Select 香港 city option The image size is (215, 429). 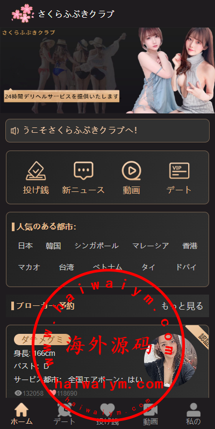190,246
